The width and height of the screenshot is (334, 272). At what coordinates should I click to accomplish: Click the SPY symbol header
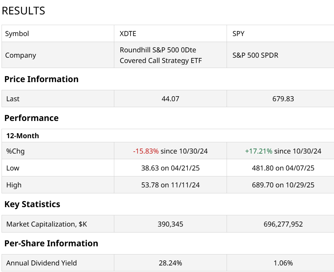click(239, 34)
